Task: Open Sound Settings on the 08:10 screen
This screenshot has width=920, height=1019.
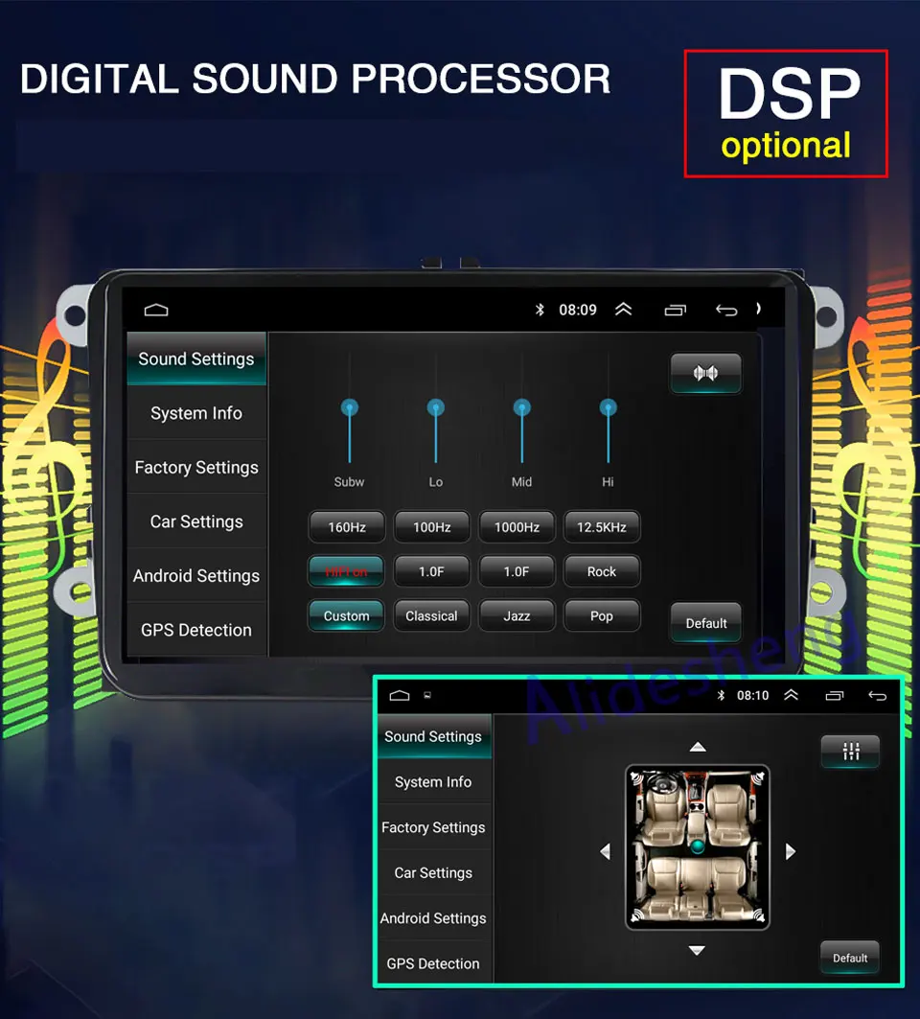Action: 433,736
